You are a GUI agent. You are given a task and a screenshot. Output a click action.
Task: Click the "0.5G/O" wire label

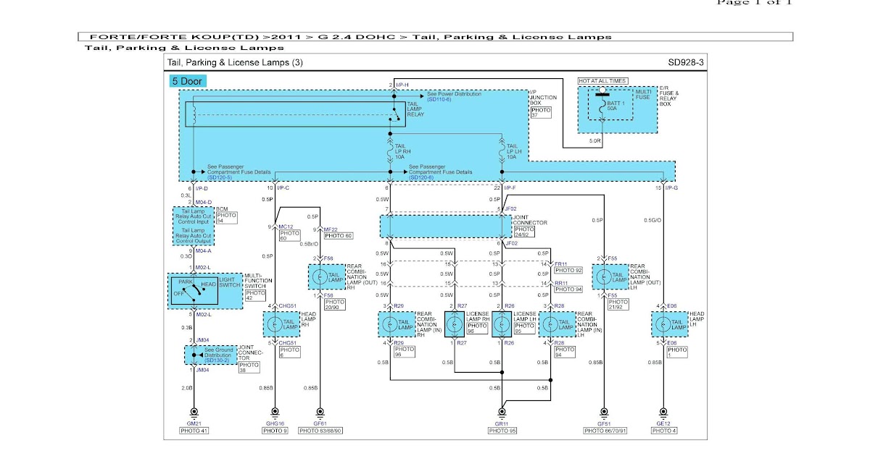[x=652, y=220]
